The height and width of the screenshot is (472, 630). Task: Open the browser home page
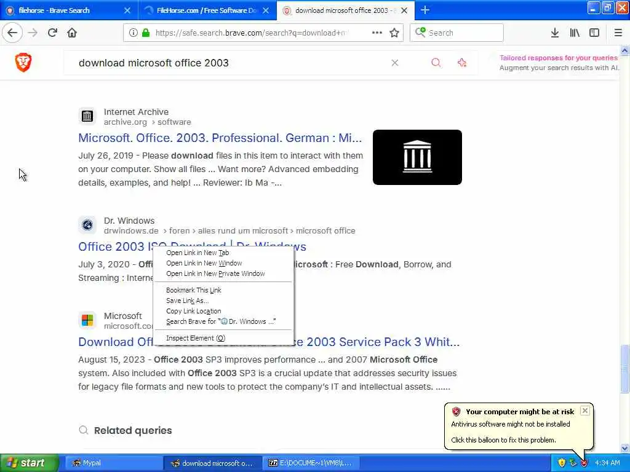pyautogui.click(x=72, y=33)
